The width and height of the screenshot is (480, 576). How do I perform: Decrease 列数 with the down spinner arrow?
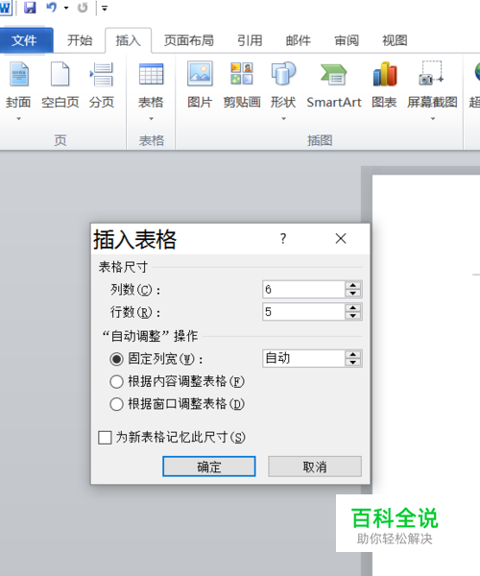click(353, 294)
